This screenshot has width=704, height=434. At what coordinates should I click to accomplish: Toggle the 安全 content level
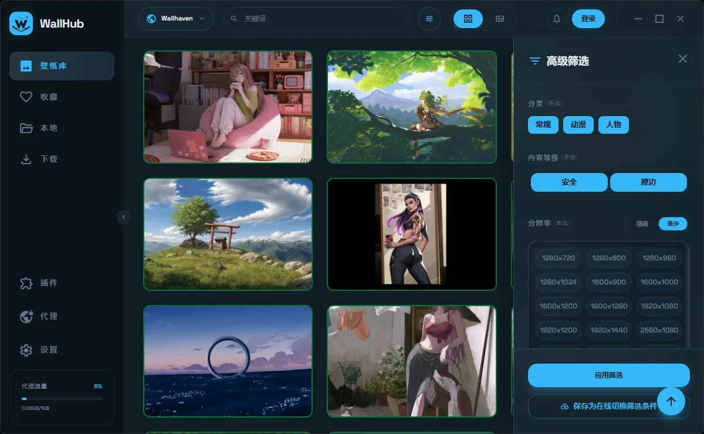coord(569,182)
